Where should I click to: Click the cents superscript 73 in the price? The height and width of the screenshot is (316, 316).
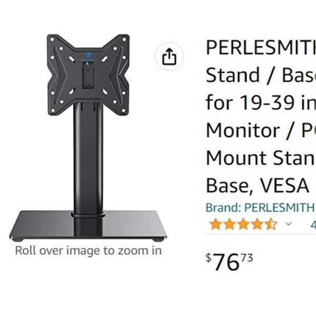click(247, 258)
